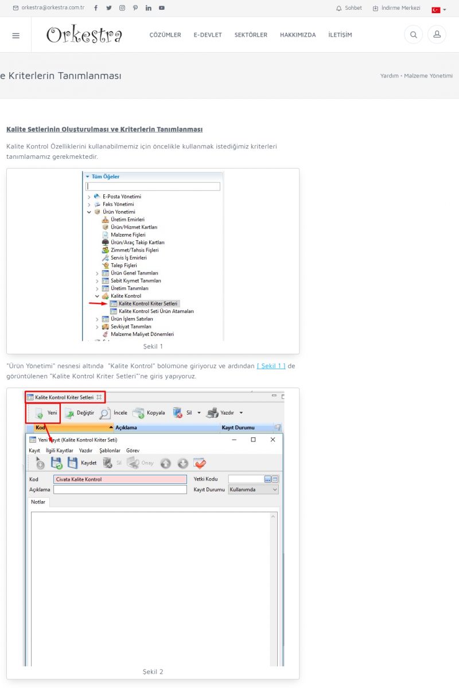The width and height of the screenshot is (459, 688).
Task: Open İndirme Merkezi download center
Action: [x=396, y=8]
